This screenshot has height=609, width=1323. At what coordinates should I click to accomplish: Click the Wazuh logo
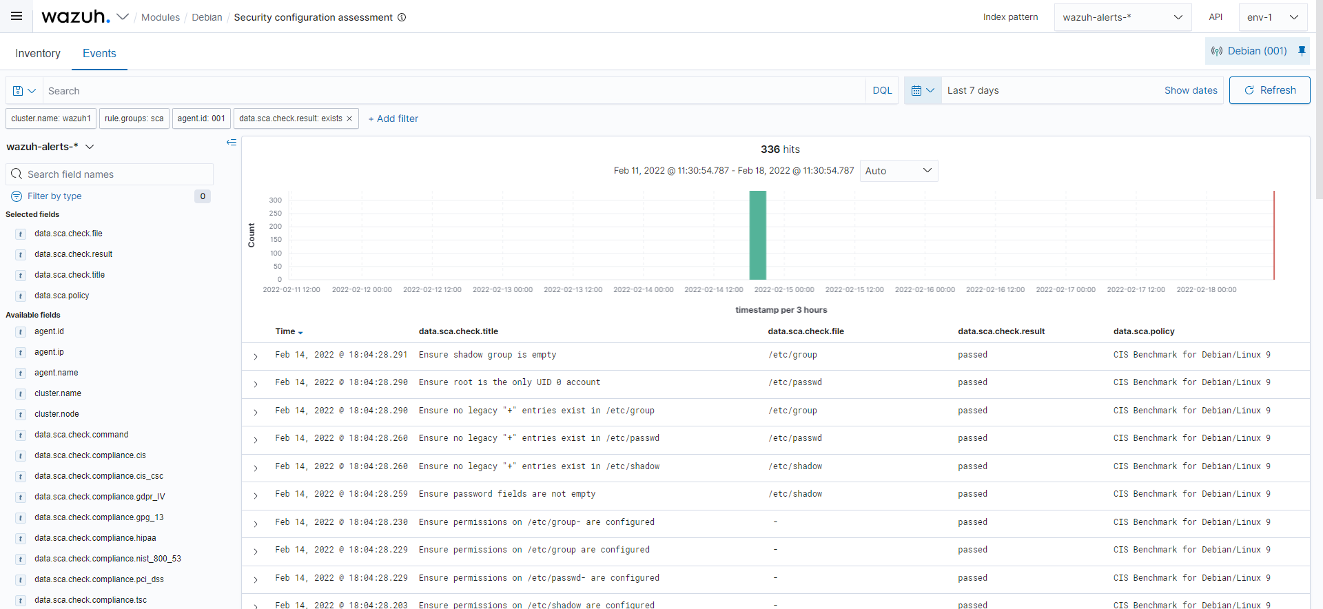click(76, 17)
